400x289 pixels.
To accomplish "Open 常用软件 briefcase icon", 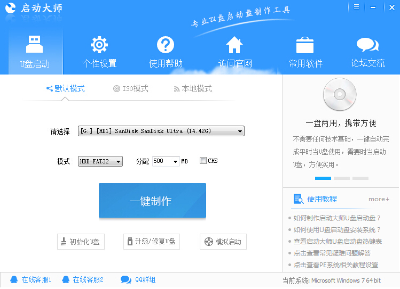I will [305, 45].
